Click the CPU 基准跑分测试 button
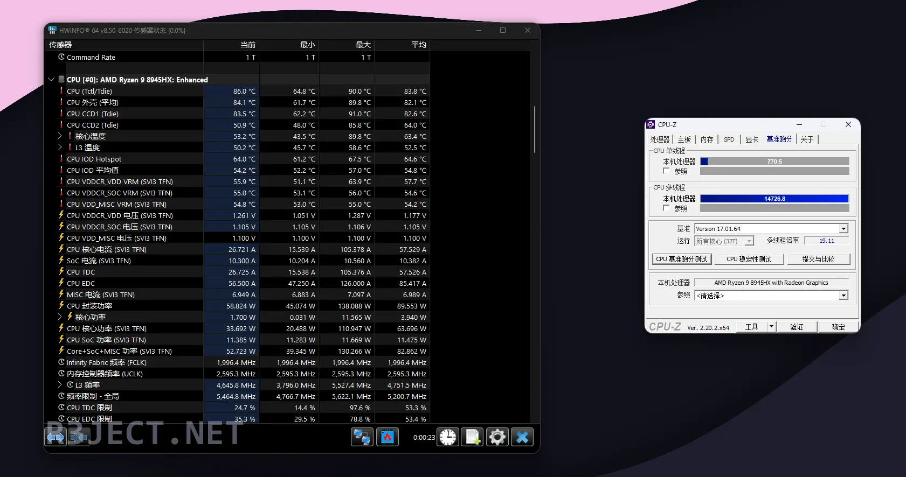The height and width of the screenshot is (477, 906). [x=682, y=259]
